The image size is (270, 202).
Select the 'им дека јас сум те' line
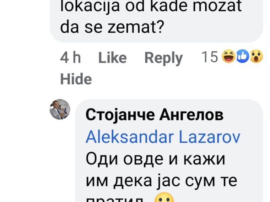[161, 181]
